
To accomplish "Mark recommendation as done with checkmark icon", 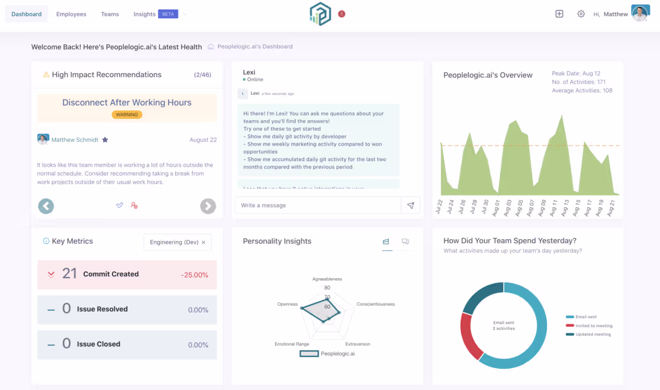I will pyautogui.click(x=120, y=205).
